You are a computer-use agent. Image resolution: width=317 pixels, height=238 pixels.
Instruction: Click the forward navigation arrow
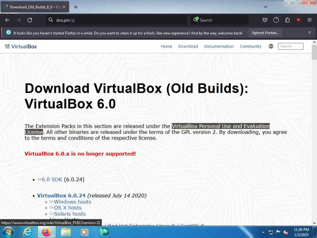pos(19,20)
